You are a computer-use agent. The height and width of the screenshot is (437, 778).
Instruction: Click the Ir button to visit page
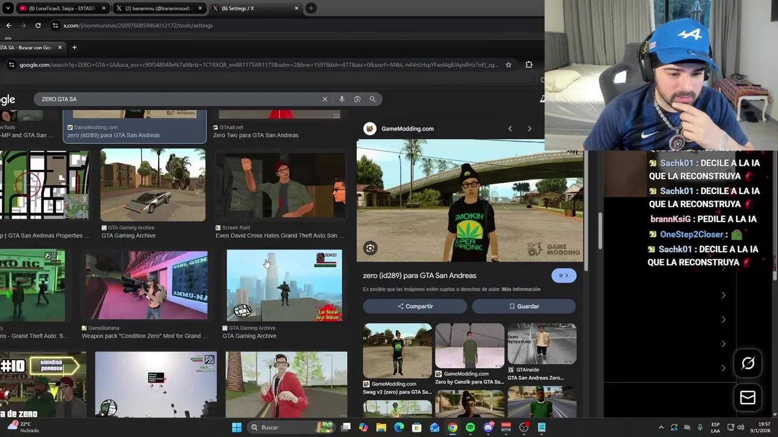563,276
